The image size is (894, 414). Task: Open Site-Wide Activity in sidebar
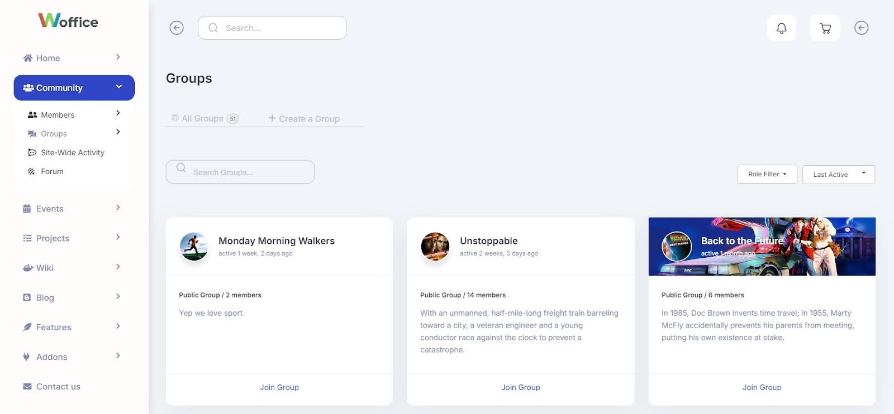pos(72,152)
